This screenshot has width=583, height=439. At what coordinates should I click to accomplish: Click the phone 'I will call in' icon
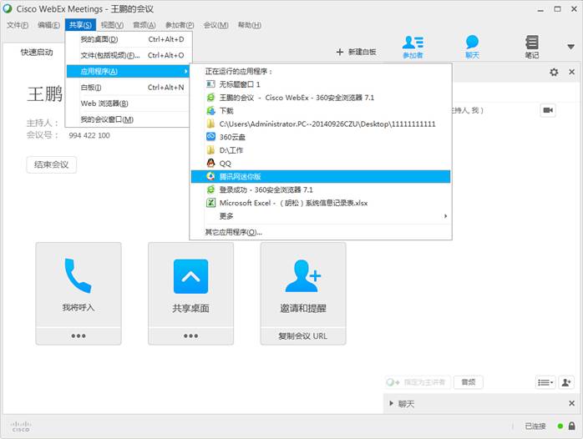pos(78,276)
